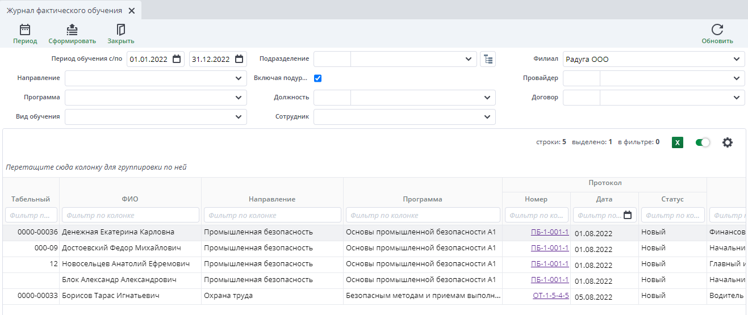Sort by the Направление column header
The image size is (748, 315).
click(272, 199)
